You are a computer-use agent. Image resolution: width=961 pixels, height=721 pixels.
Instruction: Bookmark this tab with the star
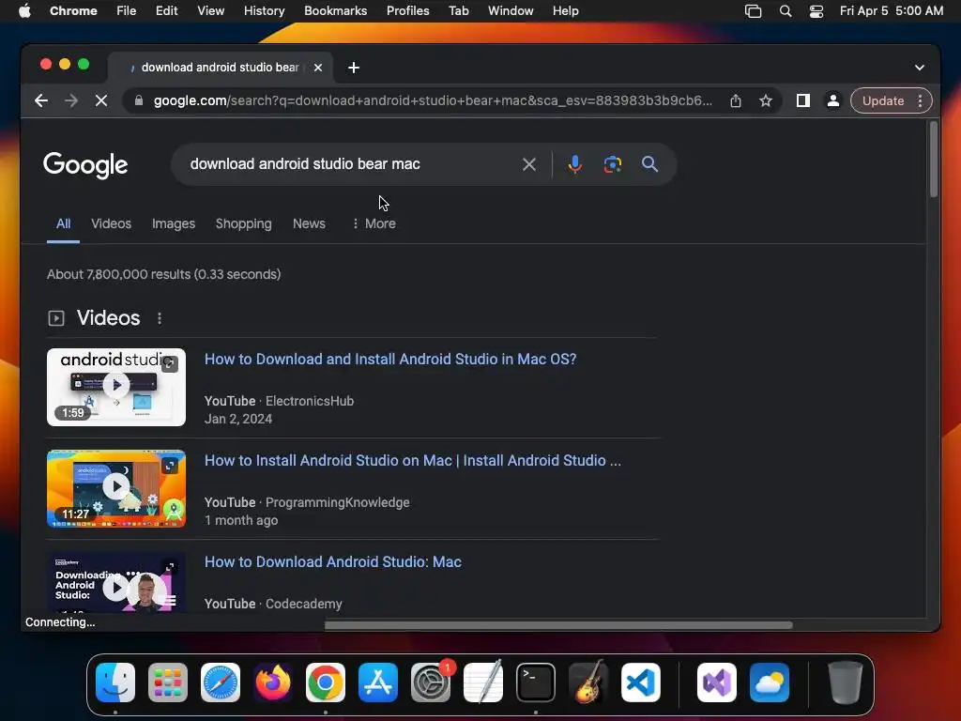(766, 100)
